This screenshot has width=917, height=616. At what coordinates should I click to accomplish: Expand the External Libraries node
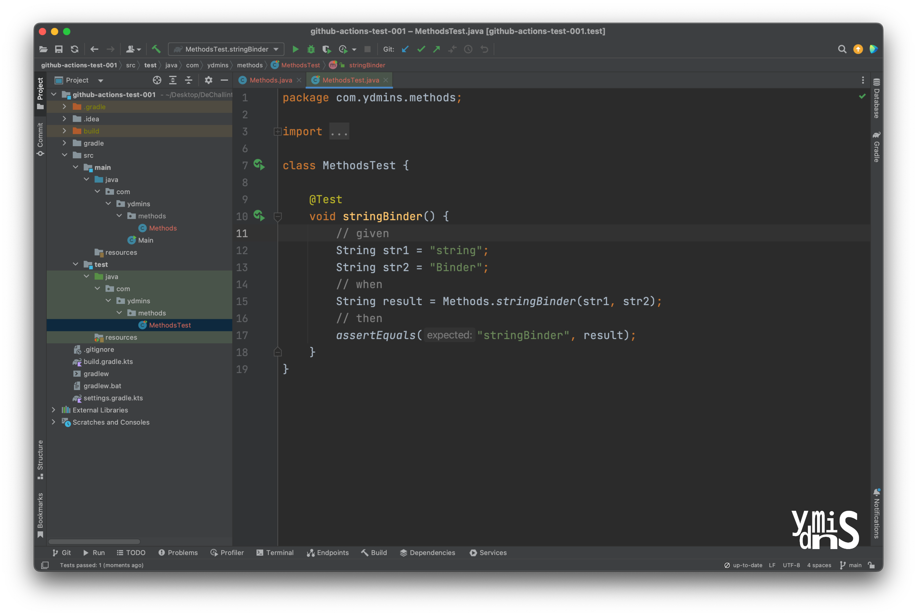pos(54,410)
